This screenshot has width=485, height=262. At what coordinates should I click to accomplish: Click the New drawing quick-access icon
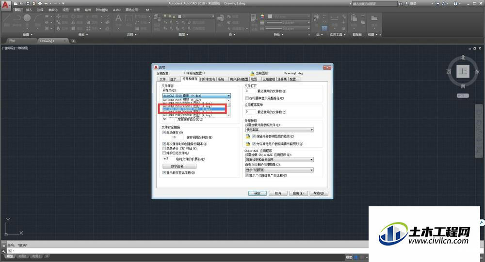click(x=16, y=3)
